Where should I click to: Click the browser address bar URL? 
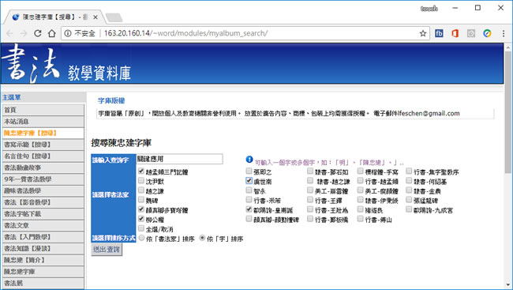tap(185, 33)
